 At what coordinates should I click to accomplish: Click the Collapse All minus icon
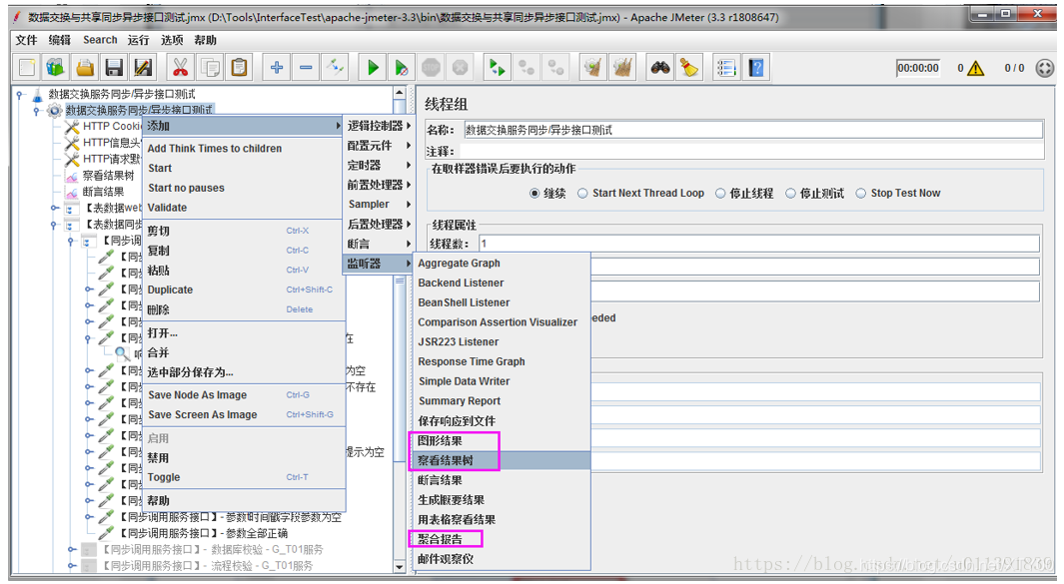[306, 67]
